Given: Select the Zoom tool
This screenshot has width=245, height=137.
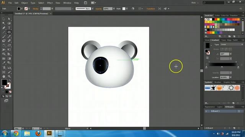Looking at the screenshot, I should tap(9, 76).
